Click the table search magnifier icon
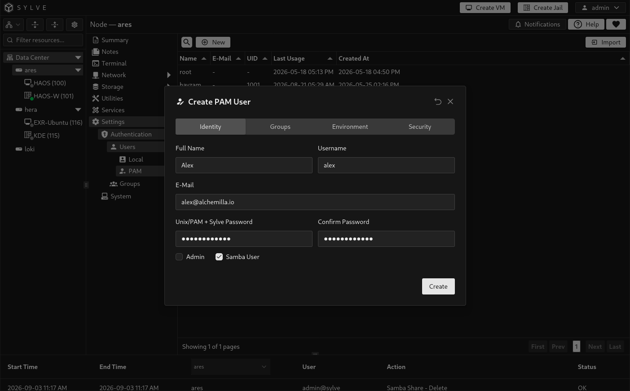Screen dimensions: 630x391 pos(187,42)
